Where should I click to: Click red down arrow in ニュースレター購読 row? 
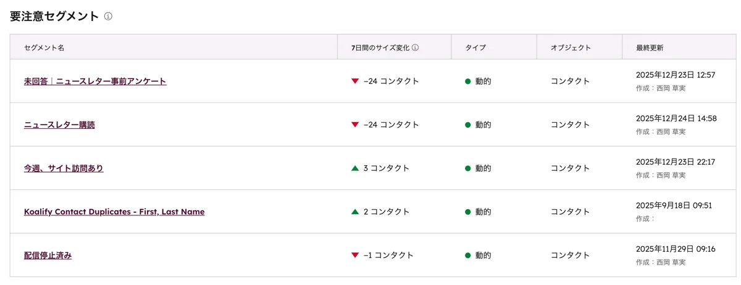coord(354,125)
